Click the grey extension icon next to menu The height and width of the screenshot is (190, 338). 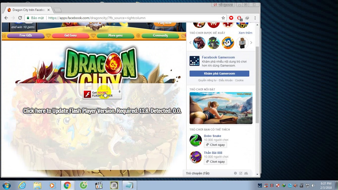[247, 18]
